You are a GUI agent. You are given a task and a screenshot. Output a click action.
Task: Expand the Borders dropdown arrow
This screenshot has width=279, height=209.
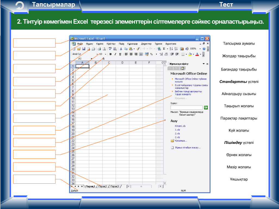pyautogui.click(x=186, y=54)
